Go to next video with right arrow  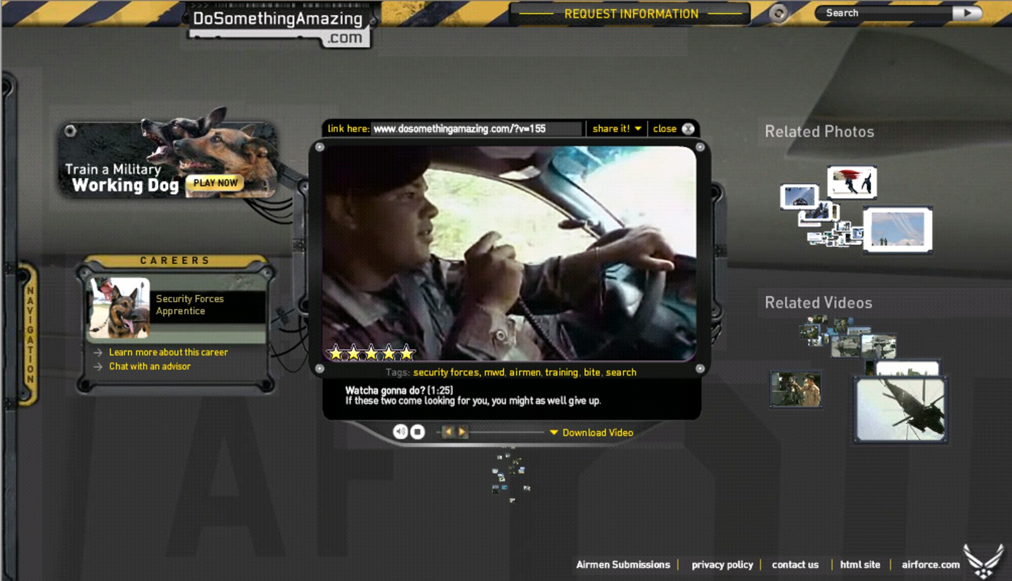point(462,432)
